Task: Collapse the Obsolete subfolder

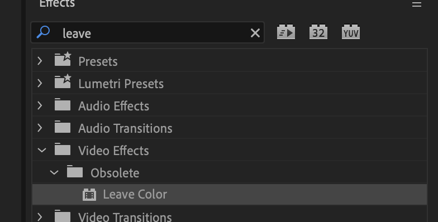Action: pos(54,173)
